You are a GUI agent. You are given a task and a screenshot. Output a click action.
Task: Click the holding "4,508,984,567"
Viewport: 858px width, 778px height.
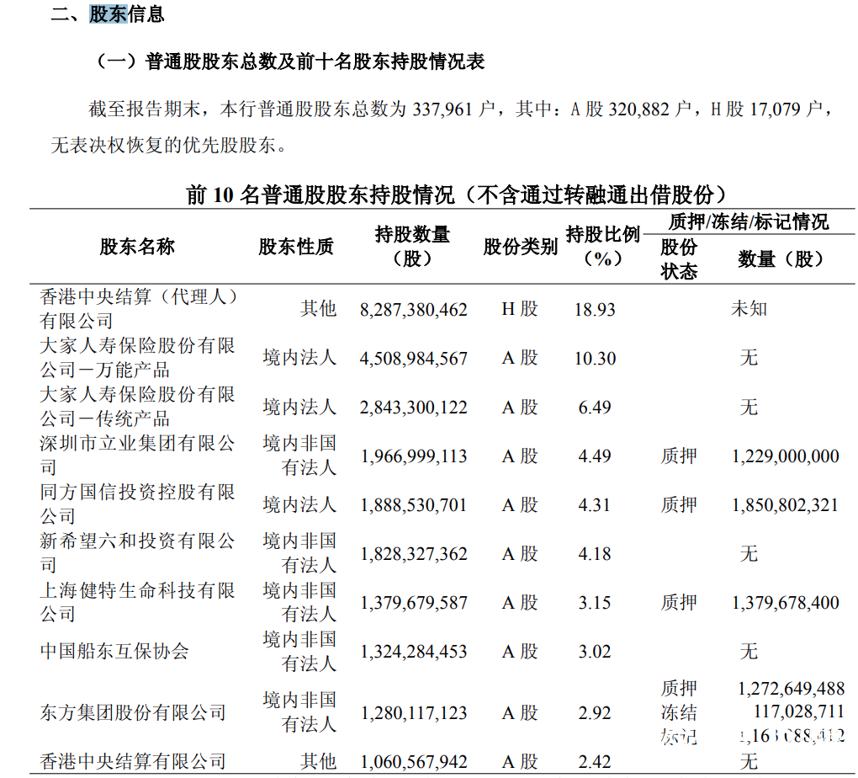414,359
